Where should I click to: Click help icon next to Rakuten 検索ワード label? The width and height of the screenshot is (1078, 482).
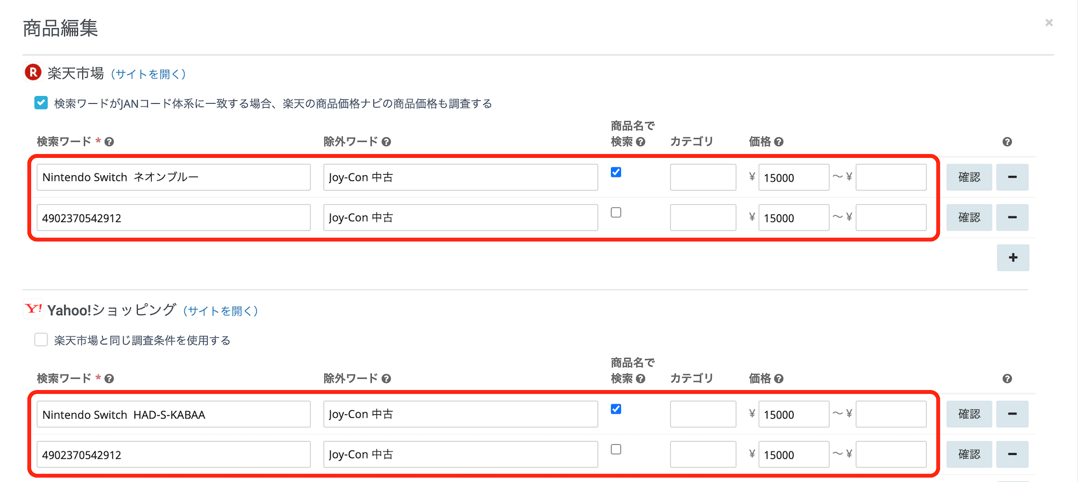(x=109, y=142)
